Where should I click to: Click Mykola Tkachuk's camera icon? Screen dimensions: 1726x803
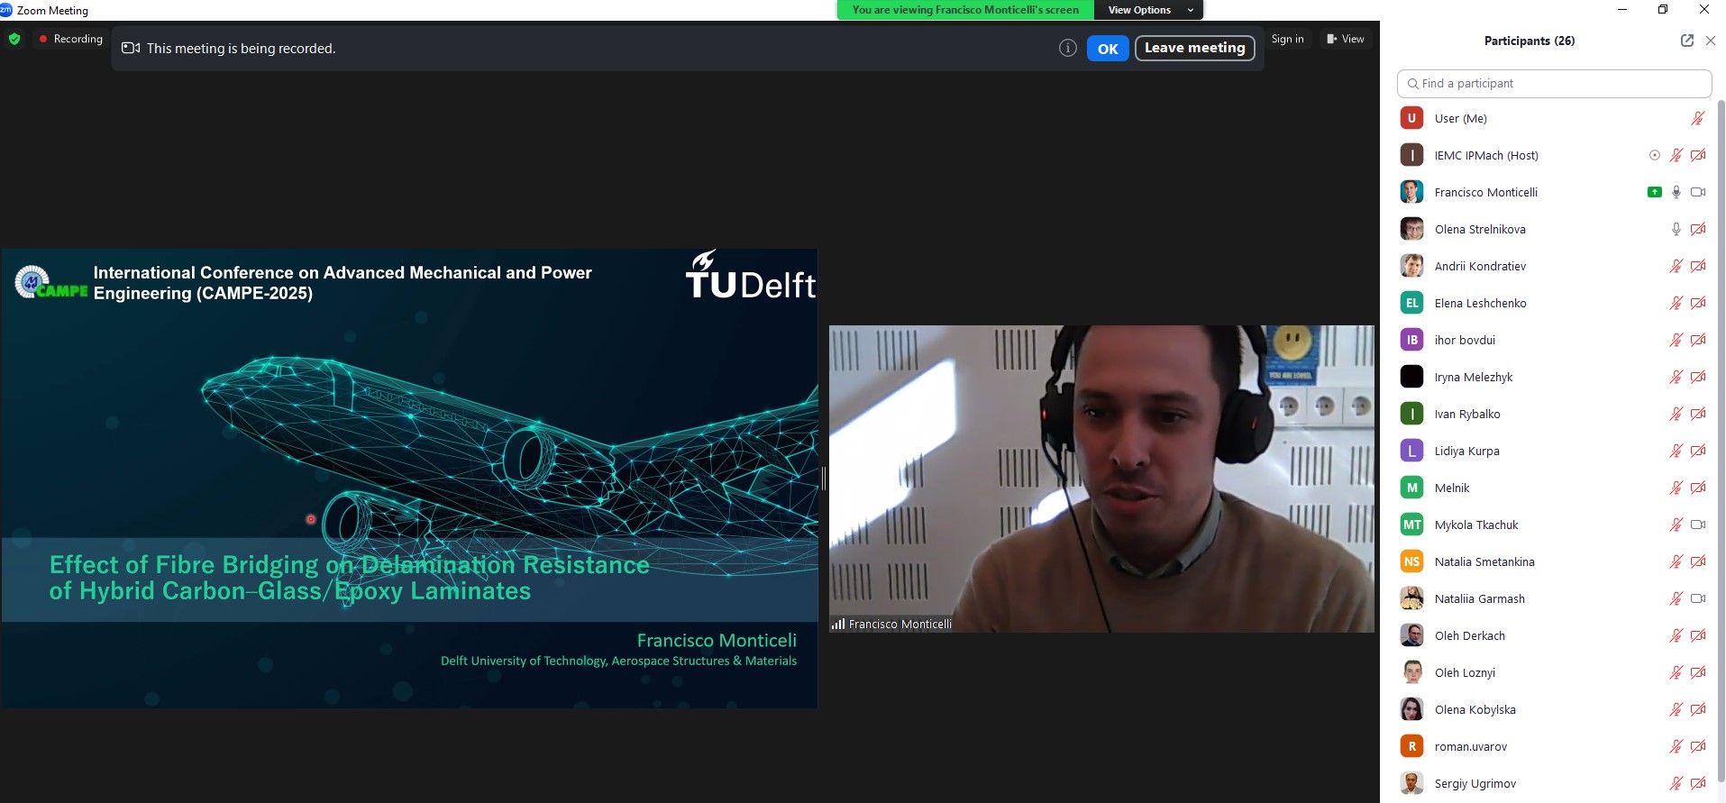pyautogui.click(x=1698, y=525)
